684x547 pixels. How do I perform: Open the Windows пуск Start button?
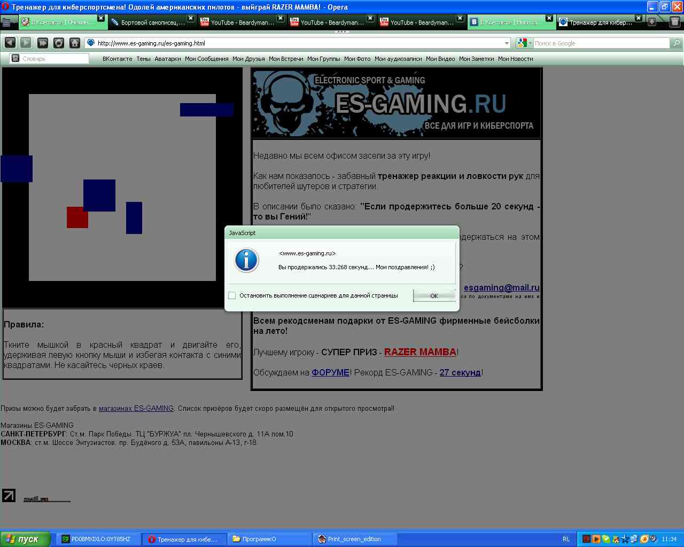pyautogui.click(x=26, y=539)
